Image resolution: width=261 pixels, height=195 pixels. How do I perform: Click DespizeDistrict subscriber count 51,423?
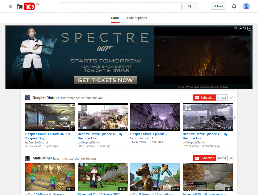click(222, 98)
